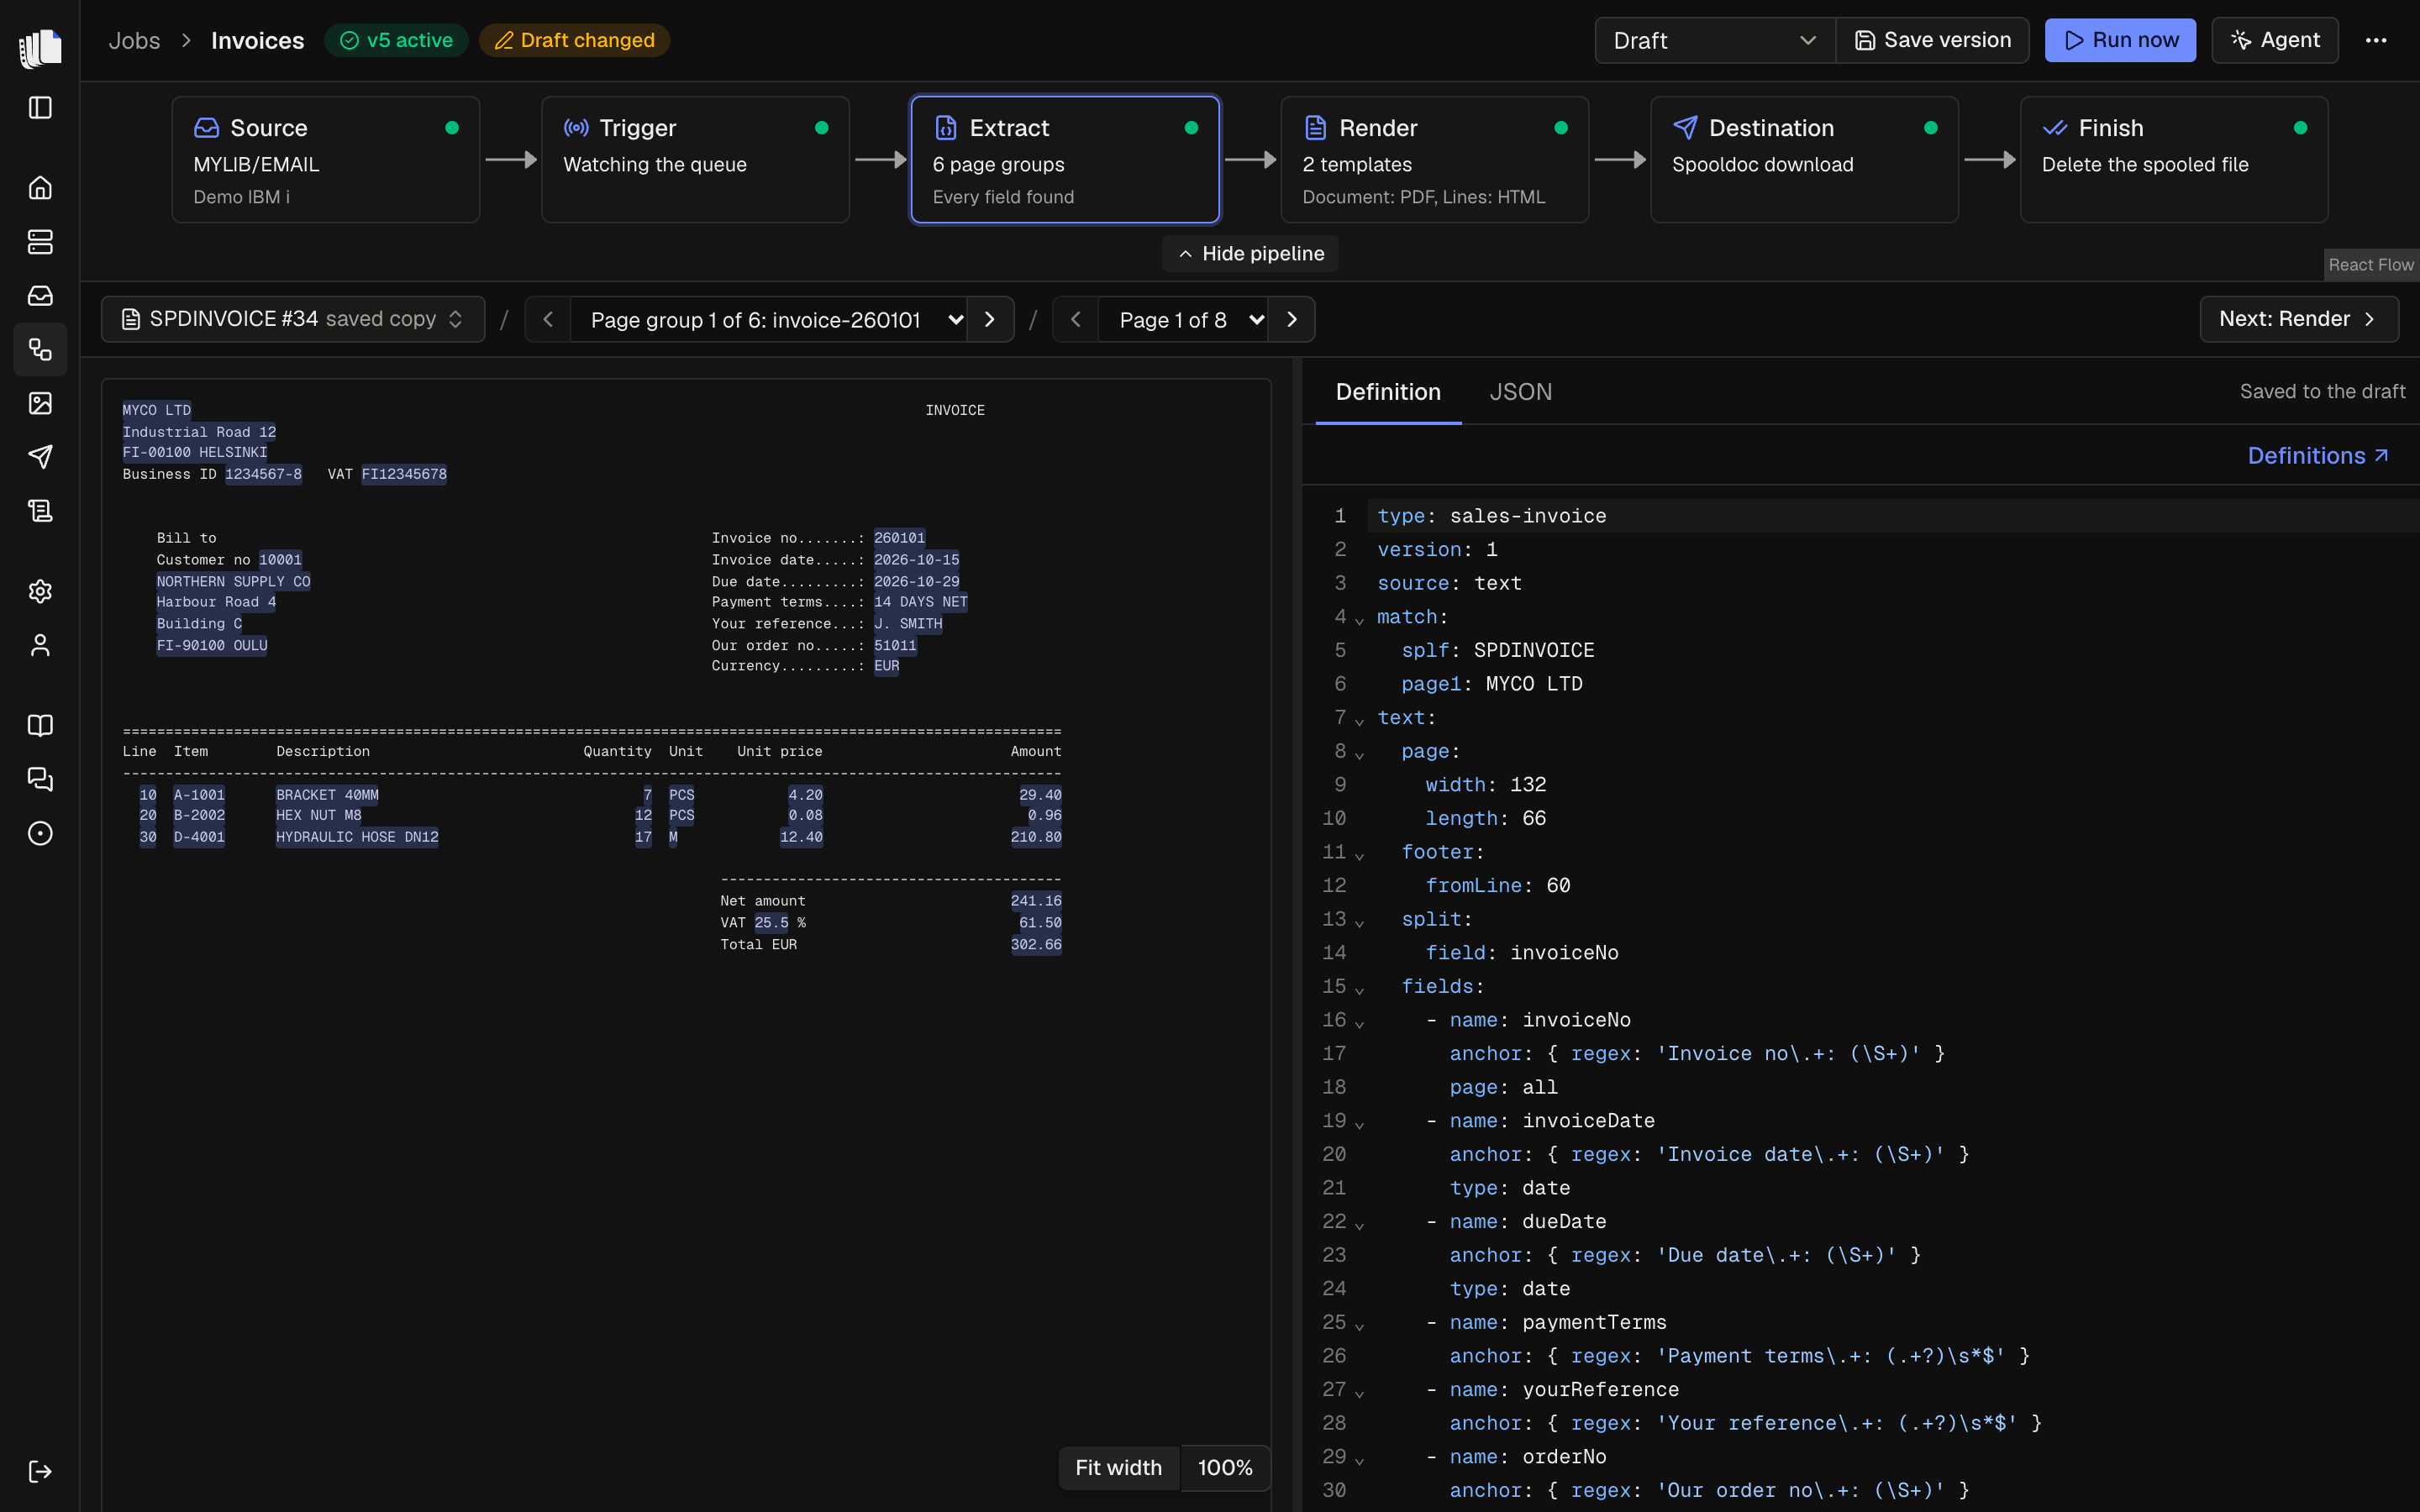Open the servers sidebar icon

pyautogui.click(x=40, y=242)
